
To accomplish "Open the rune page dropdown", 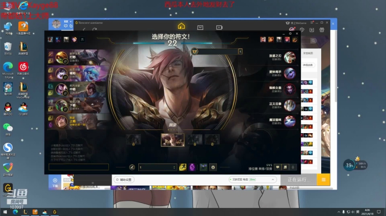I will coord(158,167).
